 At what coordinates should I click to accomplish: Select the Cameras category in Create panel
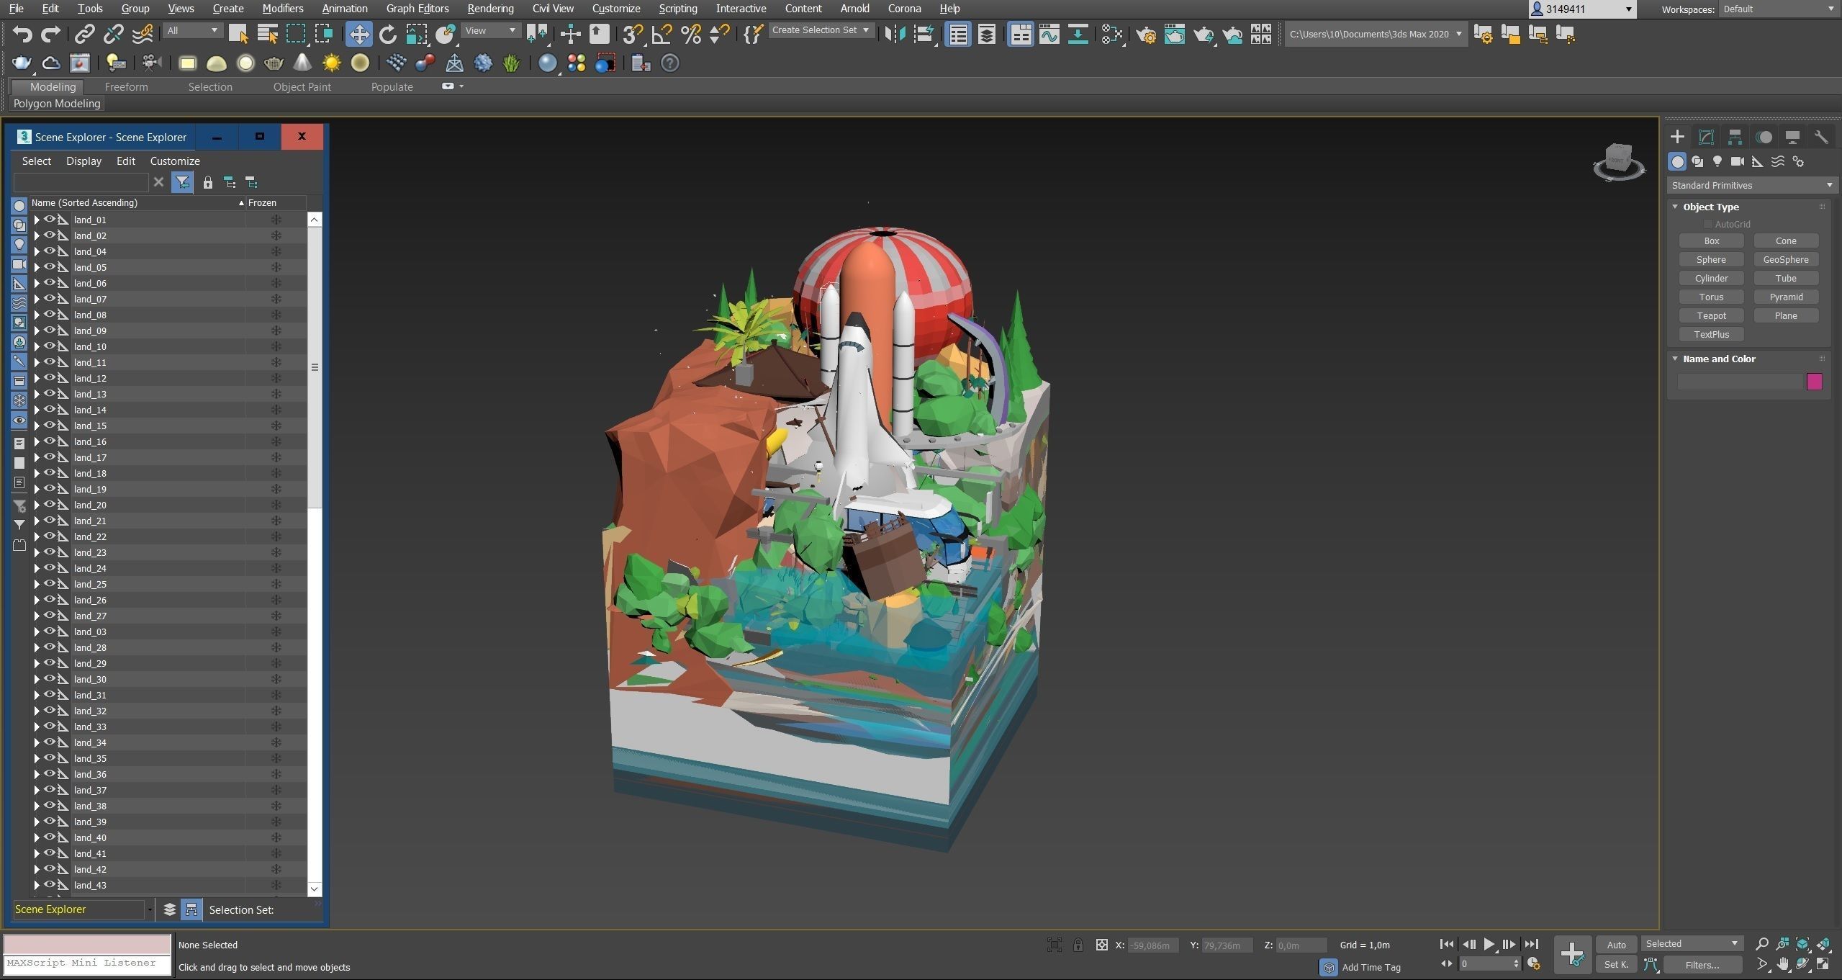click(1738, 161)
